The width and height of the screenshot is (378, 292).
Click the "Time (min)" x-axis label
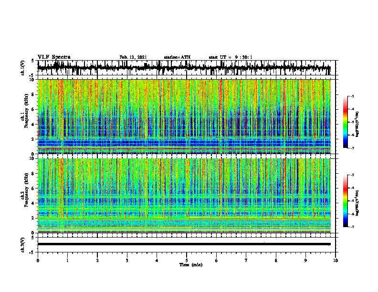191,265
